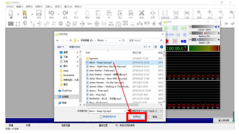Expand the 文件名 combo box dropdown
This screenshot has height=134, width=239.
[x=125, y=111]
